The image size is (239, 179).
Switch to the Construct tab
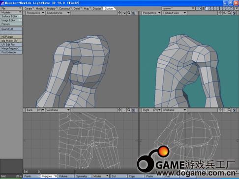point(64,8)
